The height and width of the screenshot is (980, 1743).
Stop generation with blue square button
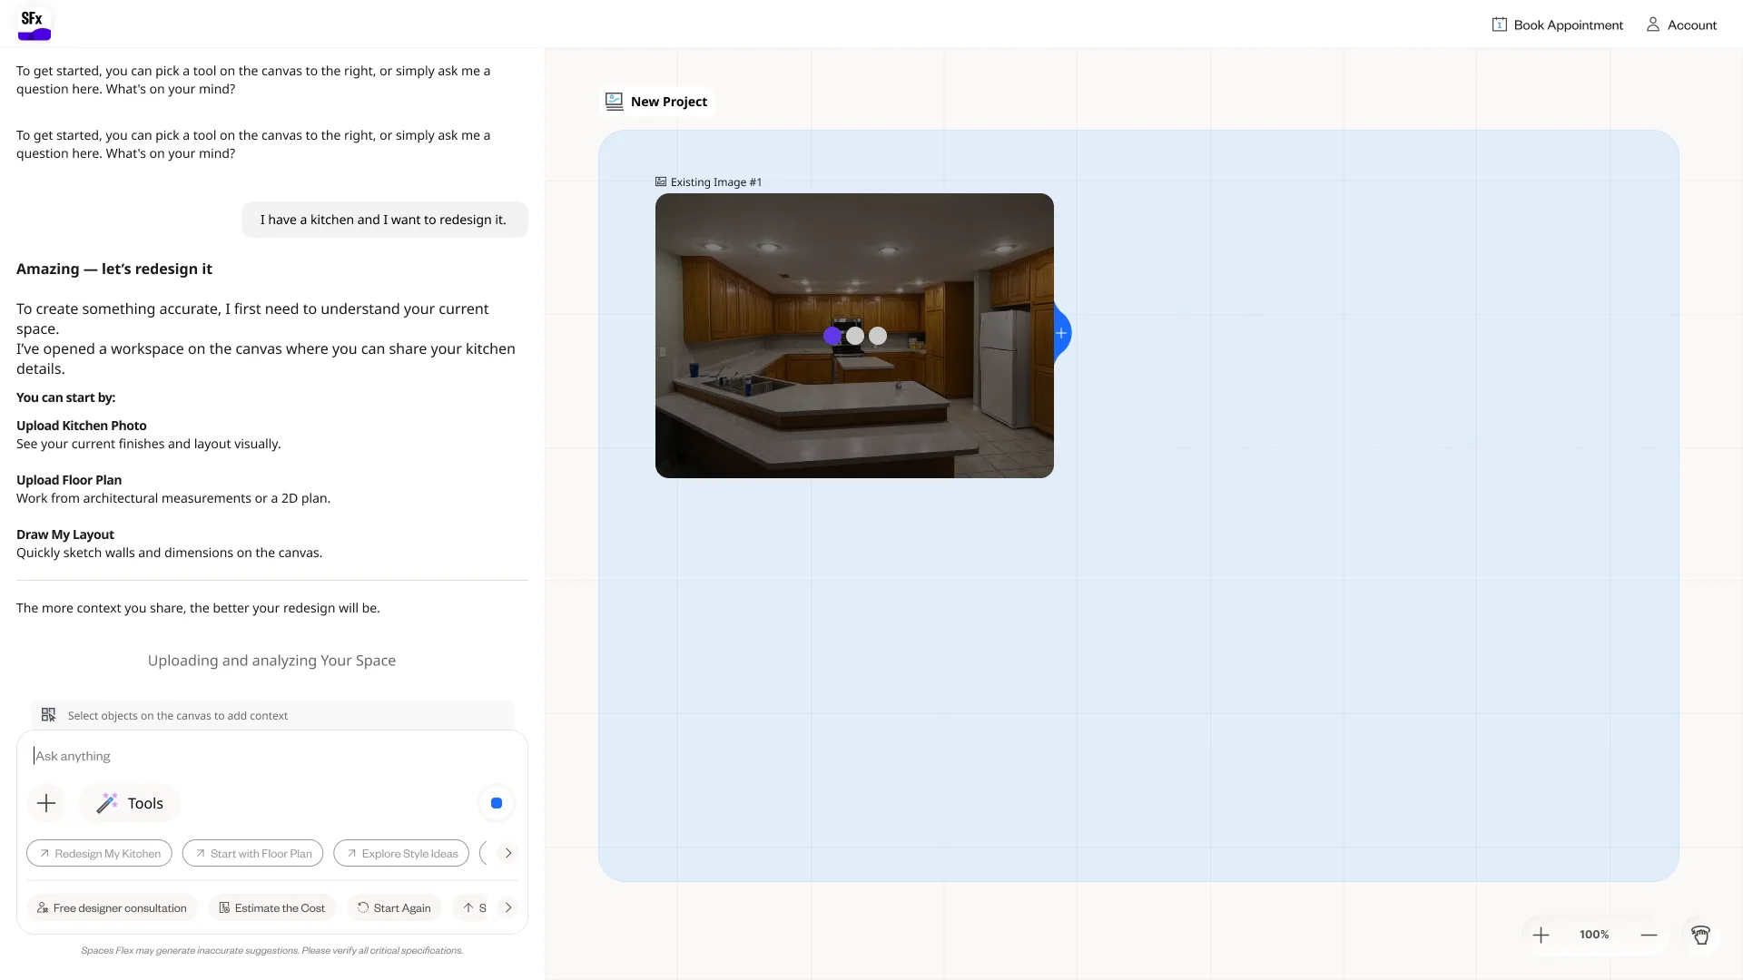tap(497, 803)
